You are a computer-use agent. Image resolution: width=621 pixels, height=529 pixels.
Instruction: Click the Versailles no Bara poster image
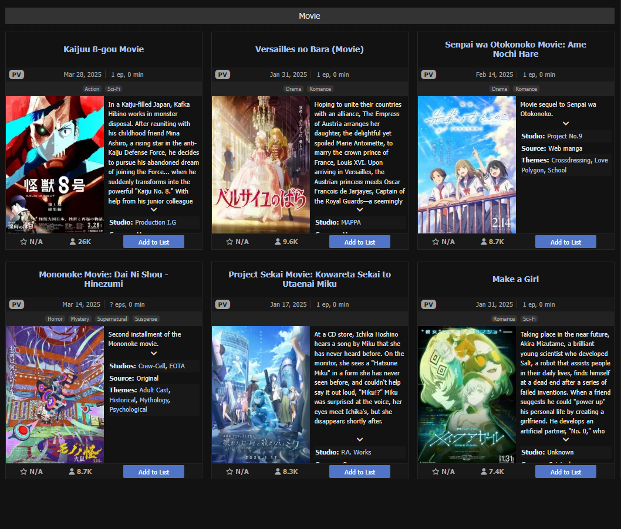(261, 165)
